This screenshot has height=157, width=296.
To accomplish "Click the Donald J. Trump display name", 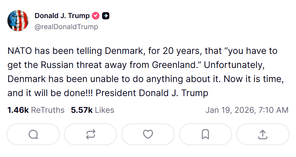I will click(62, 16).
